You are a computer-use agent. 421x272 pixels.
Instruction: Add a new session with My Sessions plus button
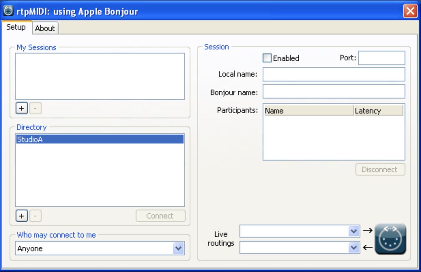coord(21,108)
